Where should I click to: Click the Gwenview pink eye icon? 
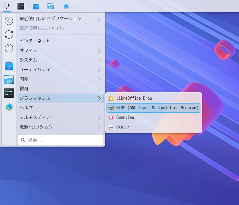[111, 118]
